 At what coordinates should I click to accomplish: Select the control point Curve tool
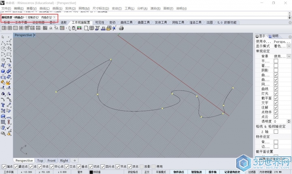pos(8,43)
